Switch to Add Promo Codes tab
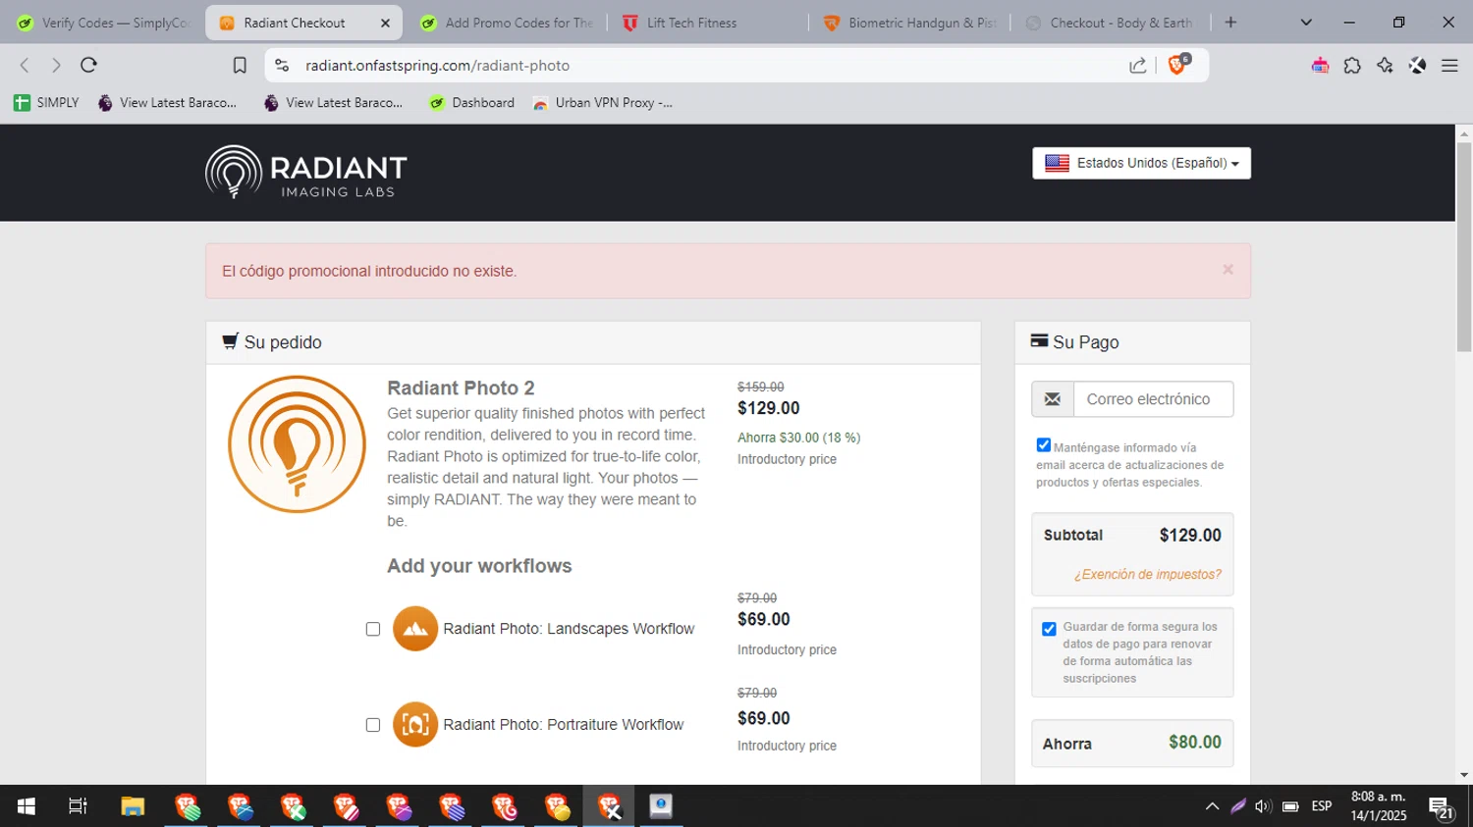This screenshot has width=1473, height=827. [507, 23]
